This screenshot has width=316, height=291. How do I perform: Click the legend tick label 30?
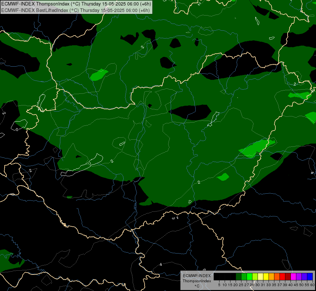[258, 285]
